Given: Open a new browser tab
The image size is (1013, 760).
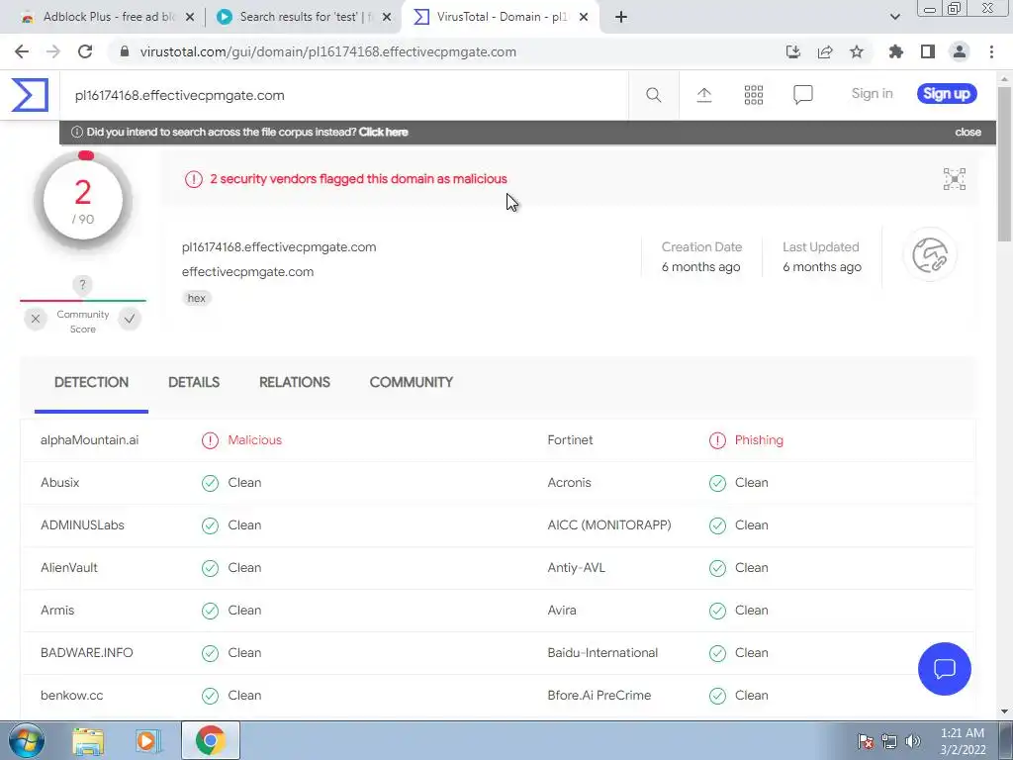Looking at the screenshot, I should (x=621, y=18).
